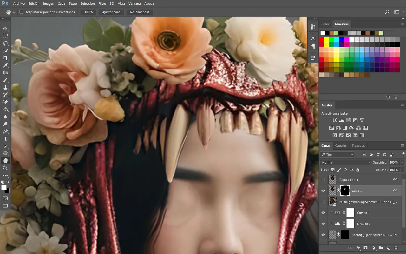Select the Path Selection tool

5,146
